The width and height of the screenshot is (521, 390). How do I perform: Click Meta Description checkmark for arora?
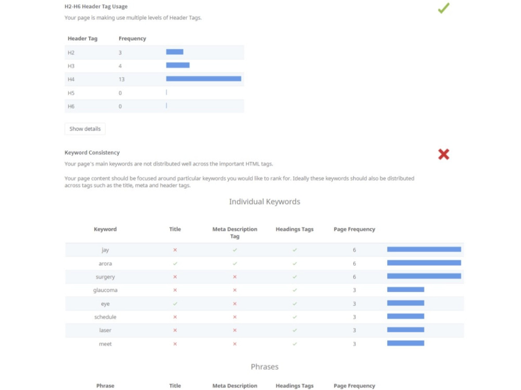pyautogui.click(x=235, y=263)
